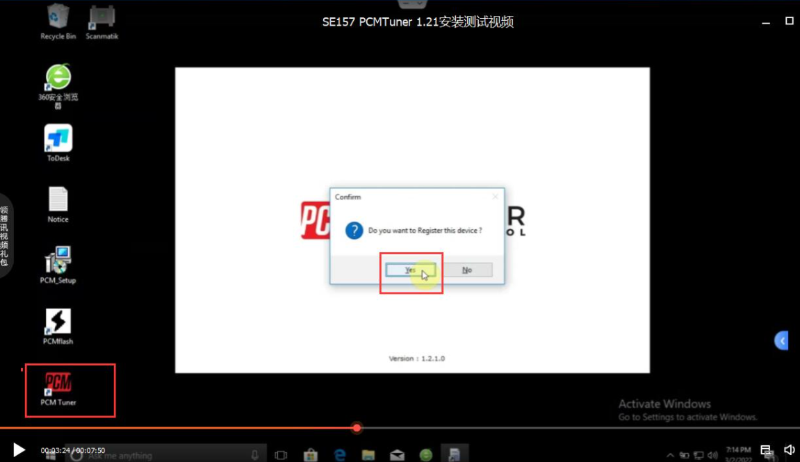Select the active app icon on the taskbar

click(x=454, y=455)
